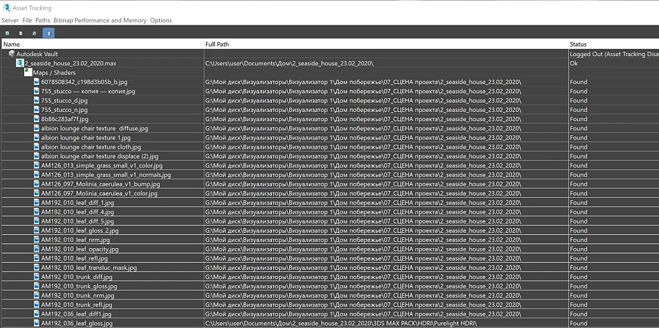The height and width of the screenshot is (328, 659).
Task: Select AM192_010_leaf_nrm.jpg file name
Action: (x=75, y=240)
